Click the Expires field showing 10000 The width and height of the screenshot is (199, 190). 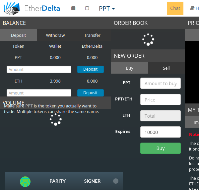coord(161,132)
